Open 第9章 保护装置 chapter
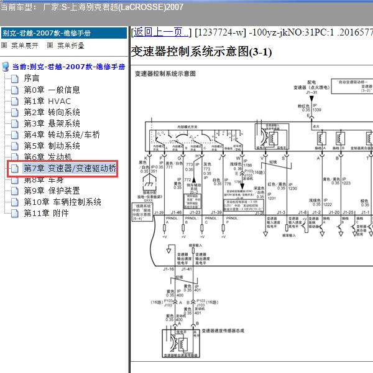Viewport: 373px width, 373px height. [x=52, y=191]
